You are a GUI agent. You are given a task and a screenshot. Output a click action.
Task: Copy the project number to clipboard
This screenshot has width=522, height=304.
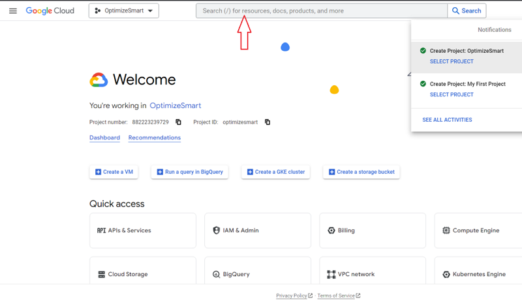(x=178, y=122)
